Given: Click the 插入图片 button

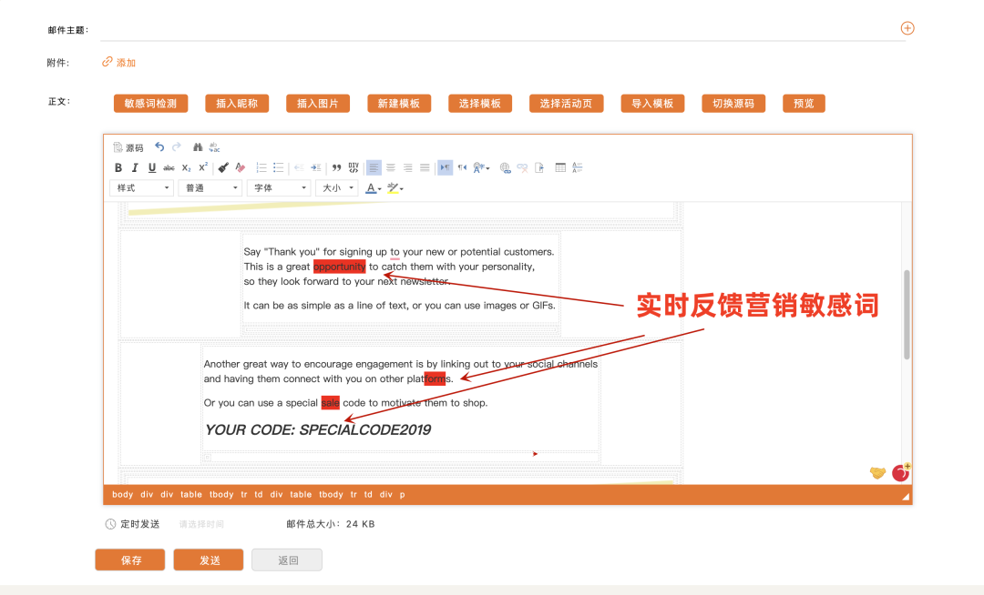Looking at the screenshot, I should 318,104.
